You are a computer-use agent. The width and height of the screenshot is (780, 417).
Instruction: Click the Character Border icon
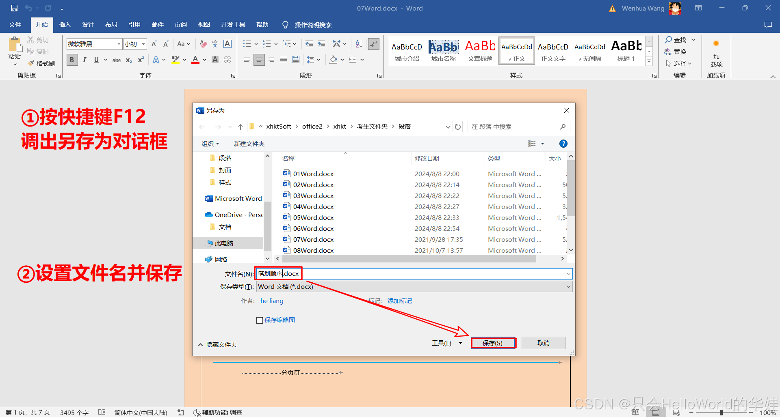click(227, 44)
